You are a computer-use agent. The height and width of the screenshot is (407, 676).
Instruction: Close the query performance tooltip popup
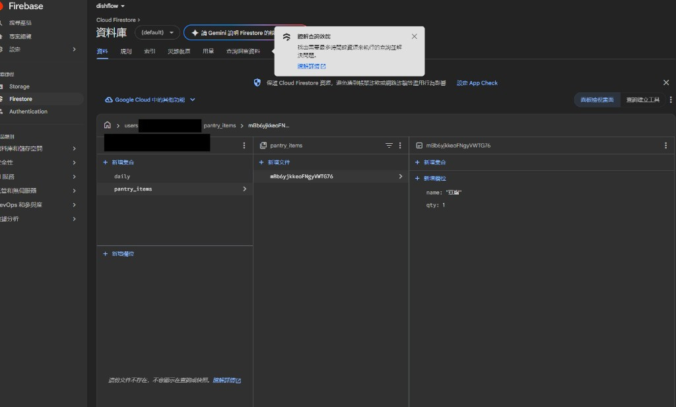tap(415, 36)
